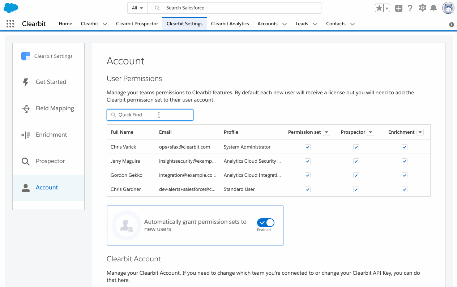The height and width of the screenshot is (287, 457).
Task: Open the Leads tab
Action: point(302,24)
